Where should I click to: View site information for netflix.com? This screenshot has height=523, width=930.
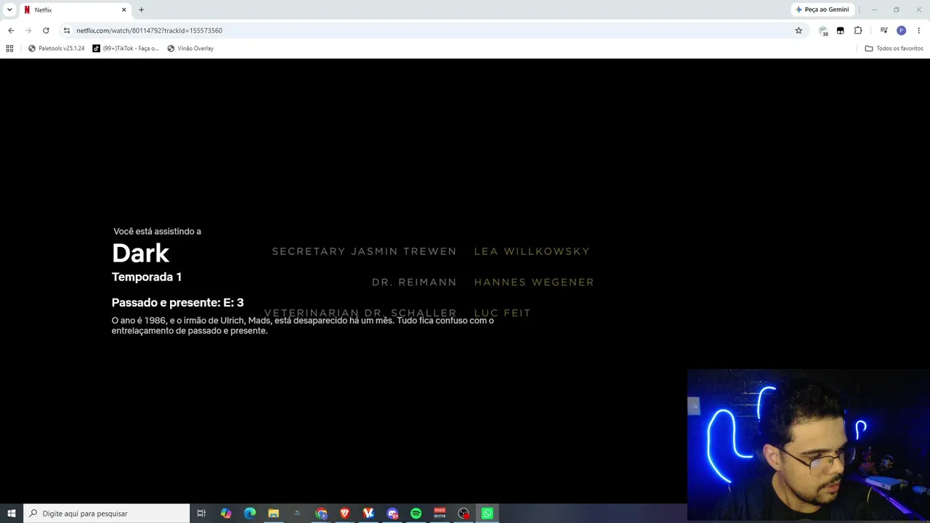(67, 31)
